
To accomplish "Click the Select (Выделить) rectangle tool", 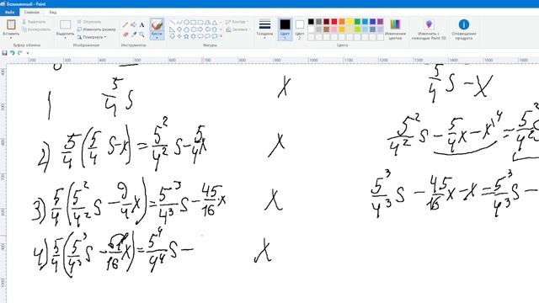I will pos(65,24).
